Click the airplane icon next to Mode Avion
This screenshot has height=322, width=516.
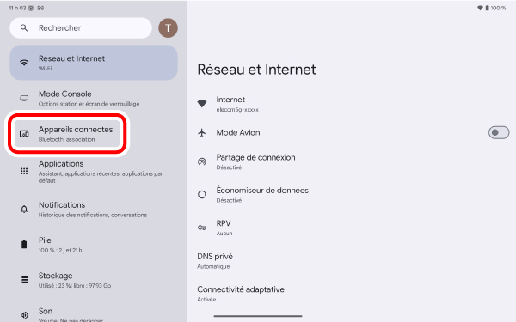(x=202, y=133)
